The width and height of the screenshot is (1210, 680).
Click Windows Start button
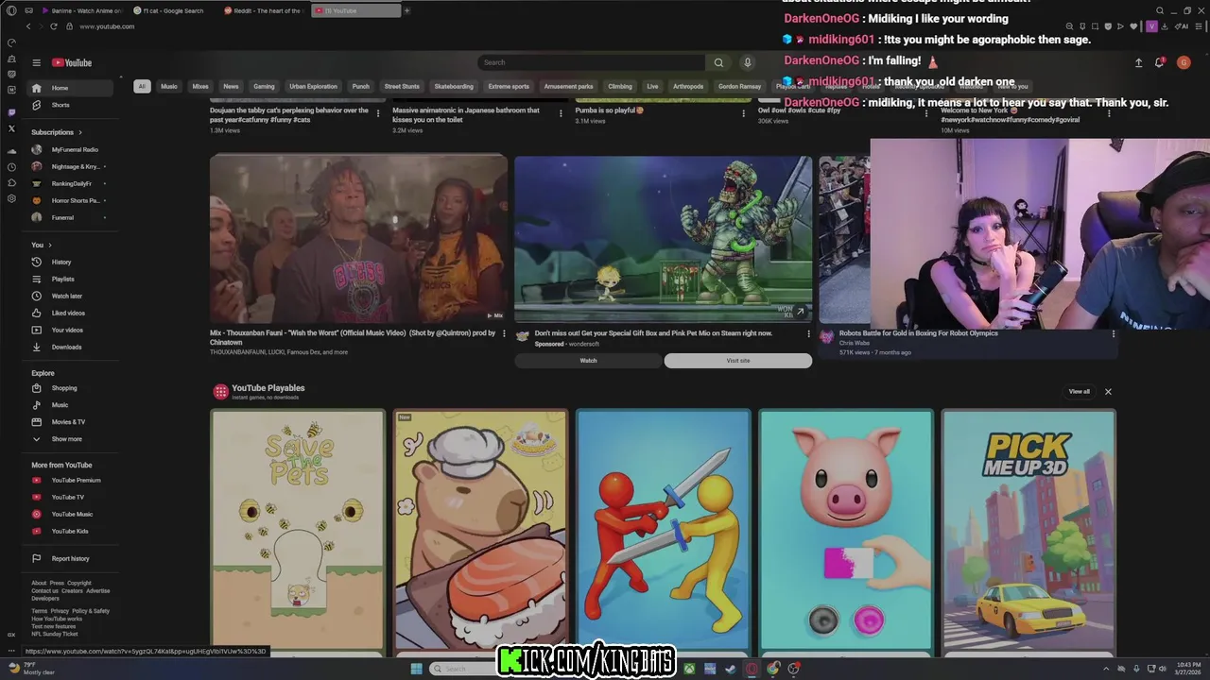tap(416, 669)
